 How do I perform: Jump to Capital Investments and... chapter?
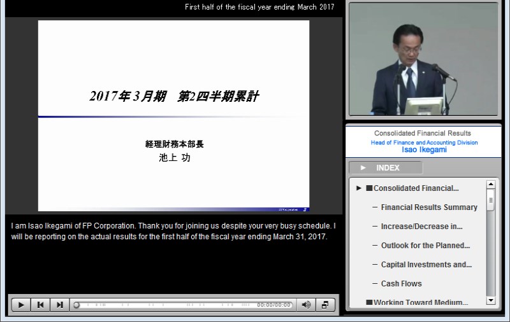click(426, 265)
